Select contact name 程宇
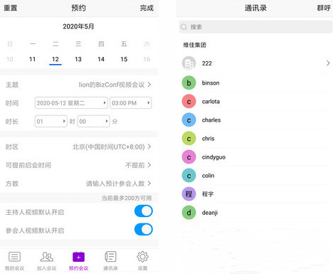The width and height of the screenshot is (333, 274). pos(208,194)
